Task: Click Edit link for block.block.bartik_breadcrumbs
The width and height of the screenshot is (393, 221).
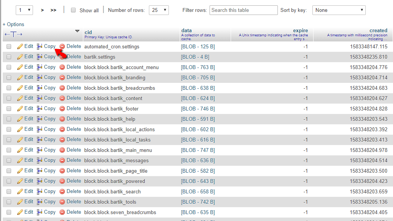Action: (x=29, y=88)
